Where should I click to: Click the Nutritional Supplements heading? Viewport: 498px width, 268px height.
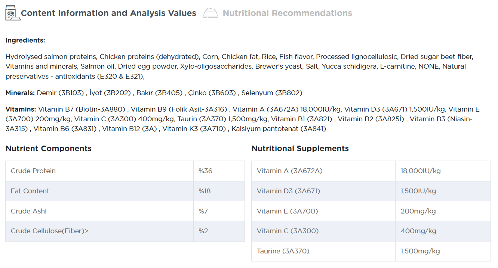coord(300,149)
